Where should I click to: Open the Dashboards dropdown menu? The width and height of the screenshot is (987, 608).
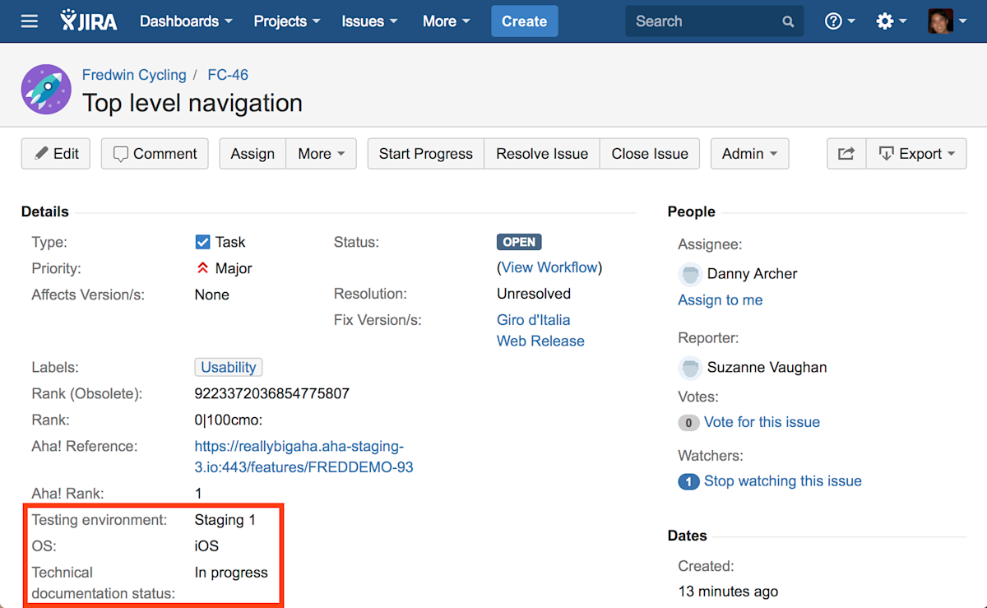pos(186,21)
